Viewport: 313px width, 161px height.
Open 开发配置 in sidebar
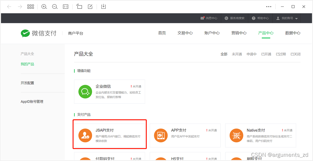(27, 83)
